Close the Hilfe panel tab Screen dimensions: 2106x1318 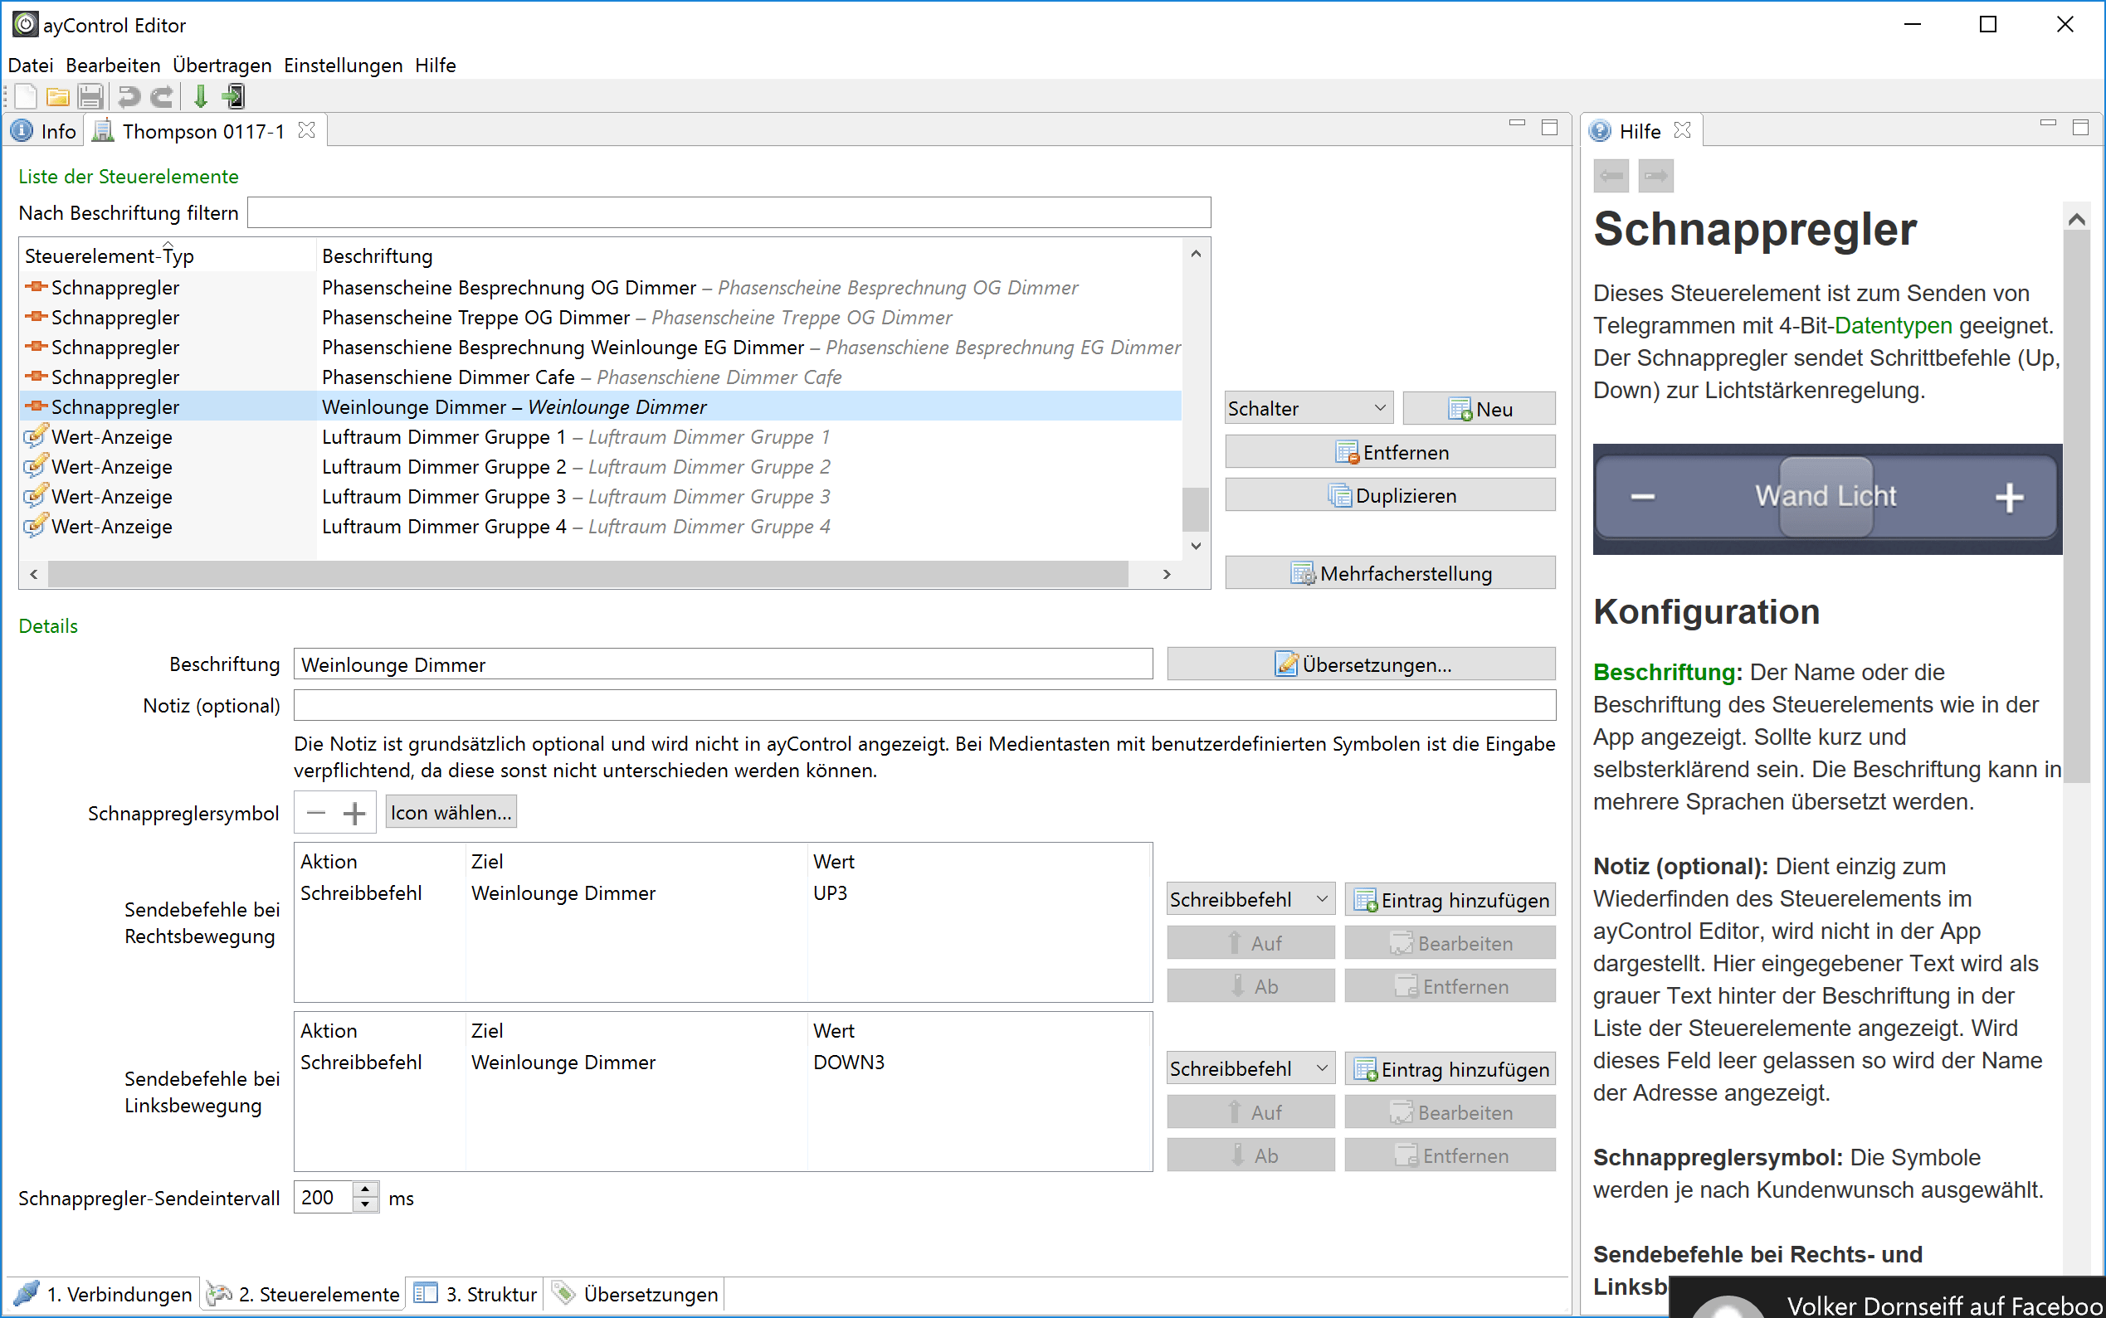[1682, 130]
